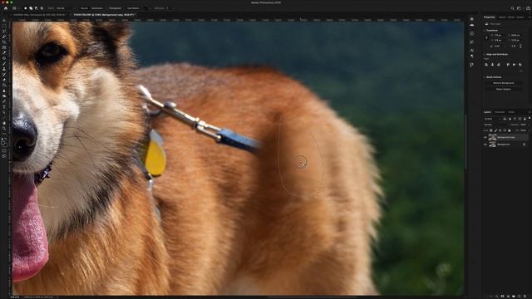
Task: Click the delete layer trash icon
Action: click(525, 297)
